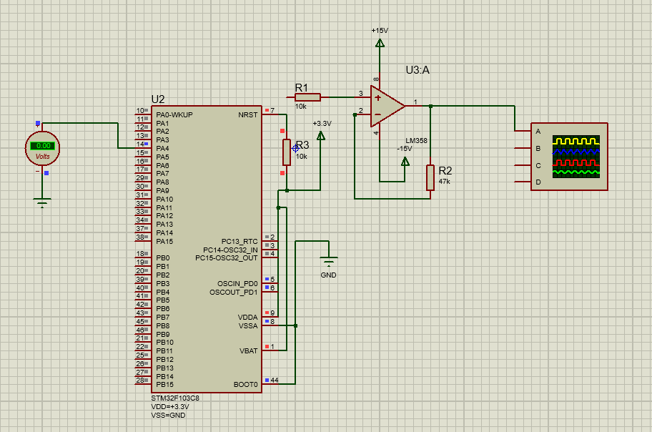
Task: Click the R3 10k resistor body
Action: (286, 152)
